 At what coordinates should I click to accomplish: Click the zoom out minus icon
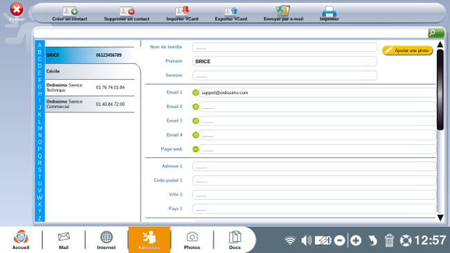[339, 241]
